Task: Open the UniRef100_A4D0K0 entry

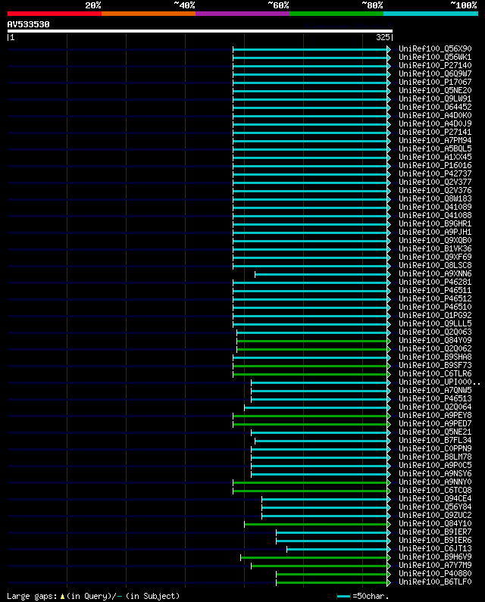Action: (x=435, y=116)
